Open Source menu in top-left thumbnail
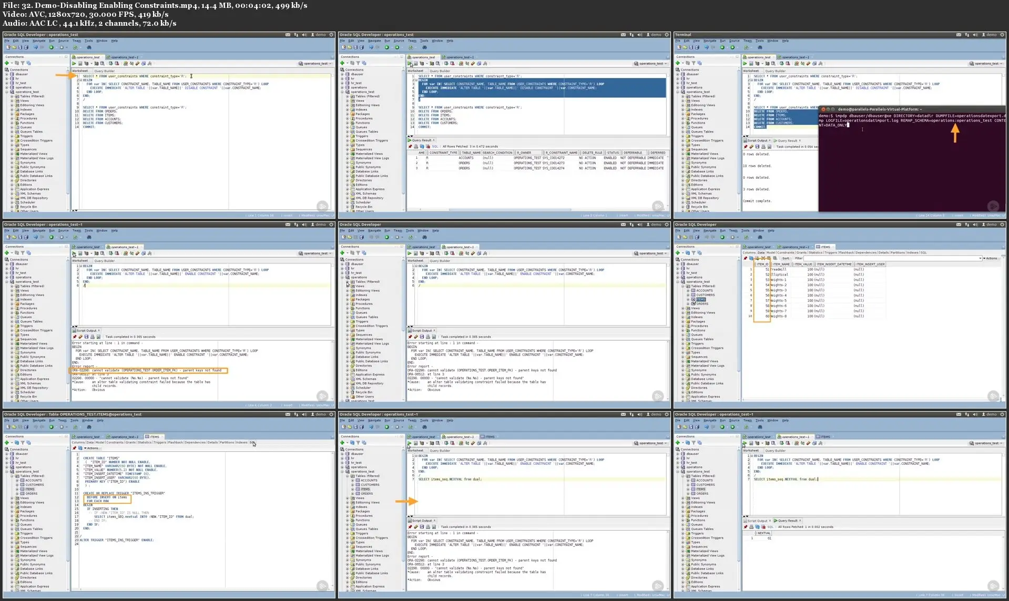The image size is (1009, 601). pos(63,40)
